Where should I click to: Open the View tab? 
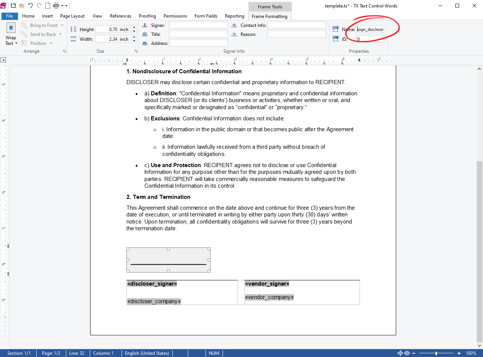click(97, 16)
